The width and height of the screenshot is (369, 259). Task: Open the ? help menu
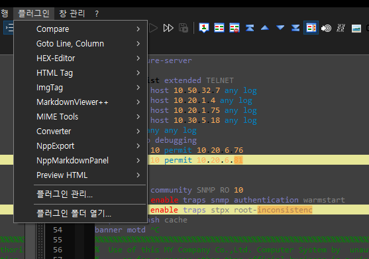point(97,14)
